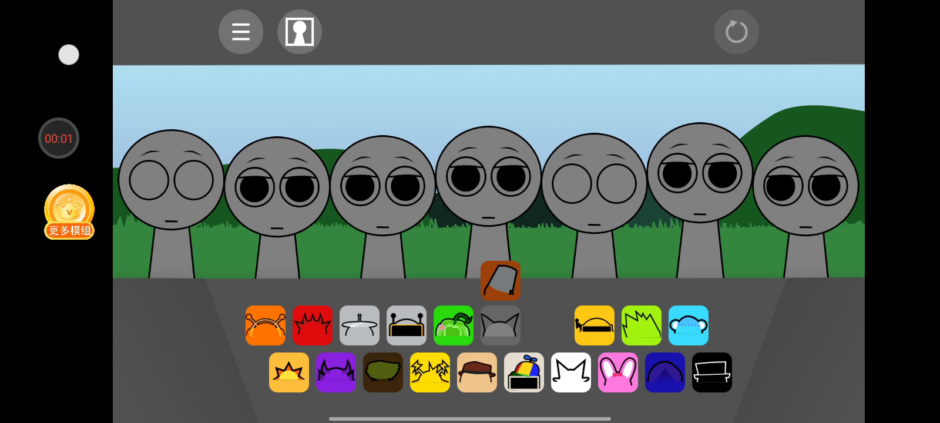
Task: Choose the black icon with white hat outline
Action: pyautogui.click(x=712, y=372)
